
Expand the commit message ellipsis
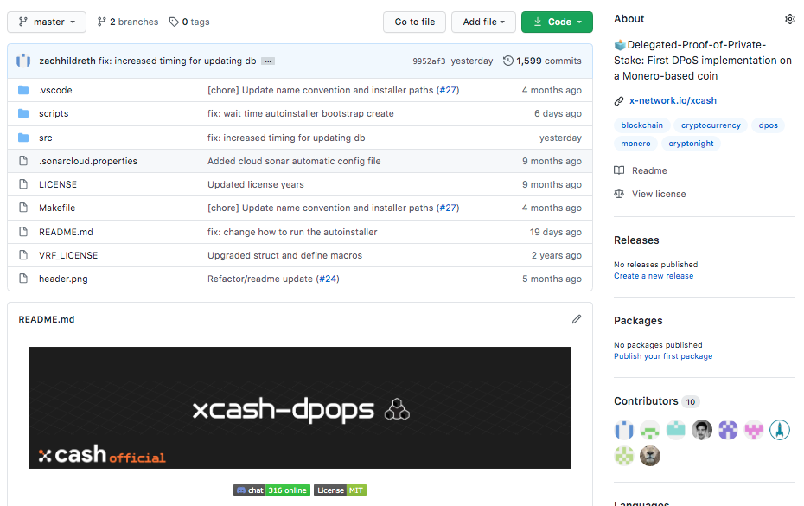268,61
